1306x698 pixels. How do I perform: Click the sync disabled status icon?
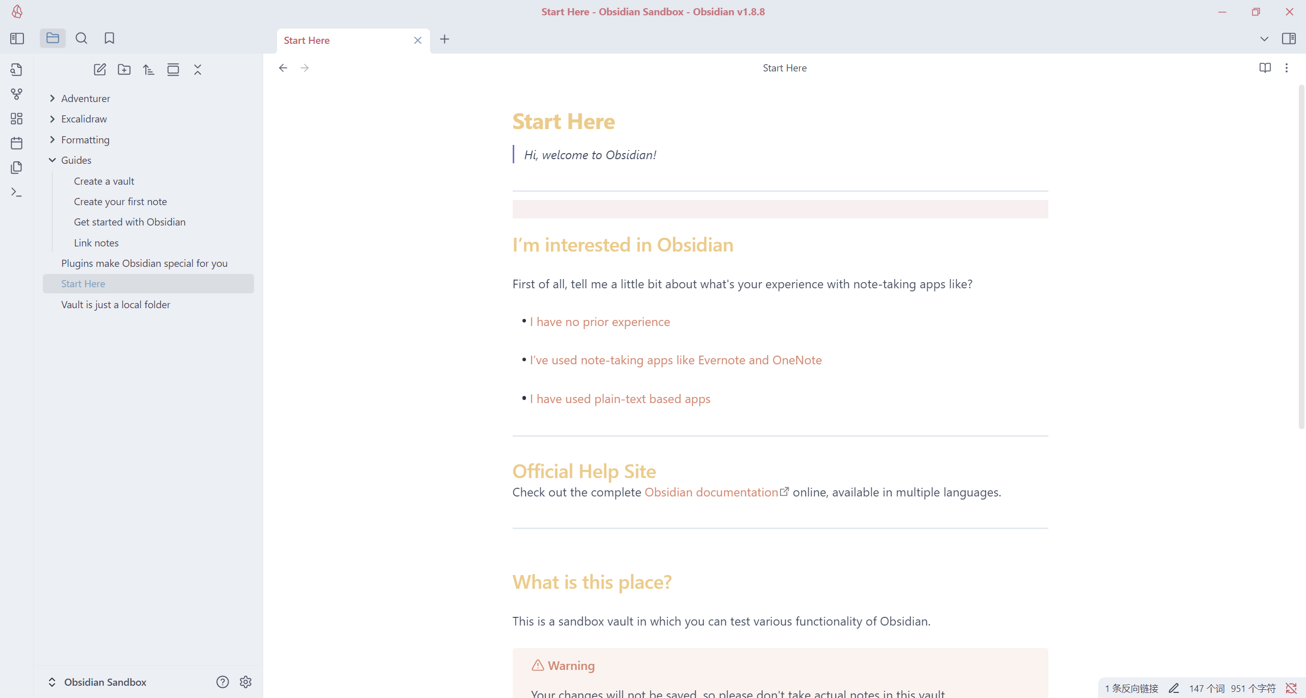click(1291, 688)
